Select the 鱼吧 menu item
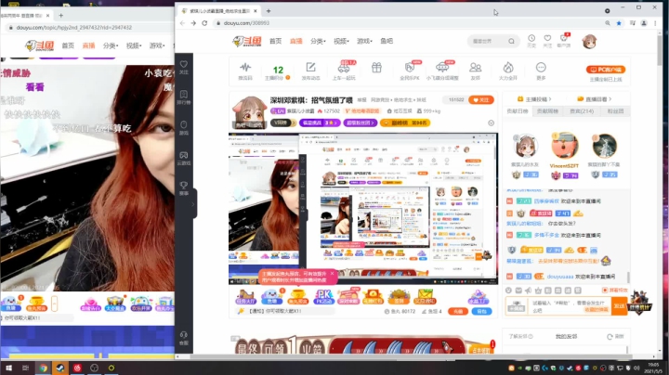Image resolution: width=669 pixels, height=375 pixels. pos(387,42)
